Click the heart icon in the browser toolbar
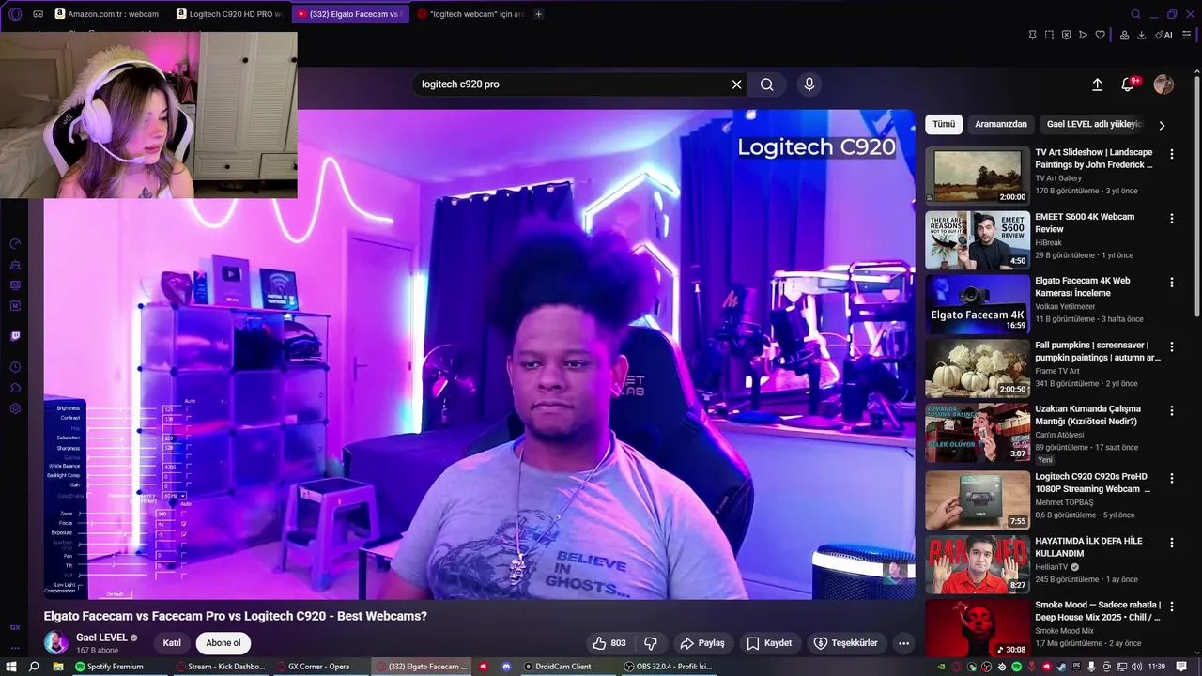The width and height of the screenshot is (1202, 676). pos(1100,35)
